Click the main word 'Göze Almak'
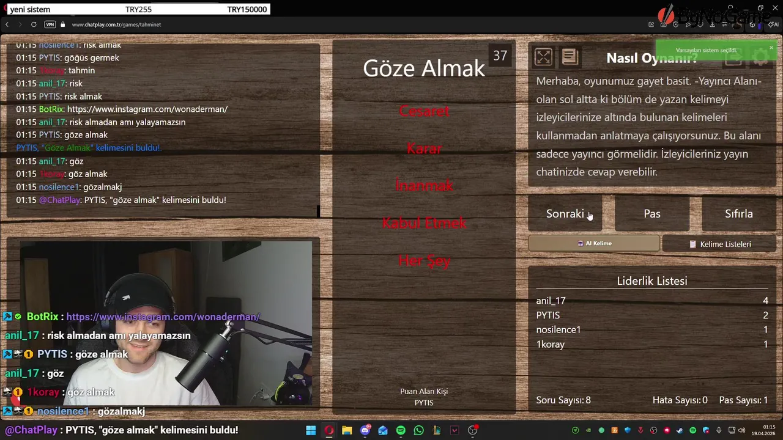Screen dimensions: 783x440 [424, 68]
